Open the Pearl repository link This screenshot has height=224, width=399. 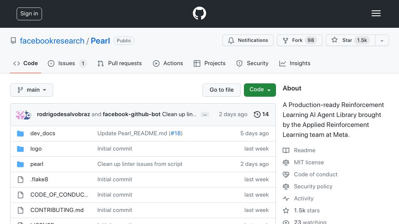100,41
